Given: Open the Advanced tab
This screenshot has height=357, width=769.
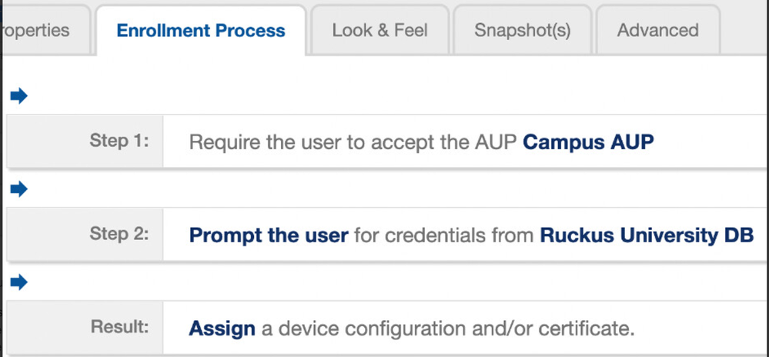Looking at the screenshot, I should tap(657, 31).
